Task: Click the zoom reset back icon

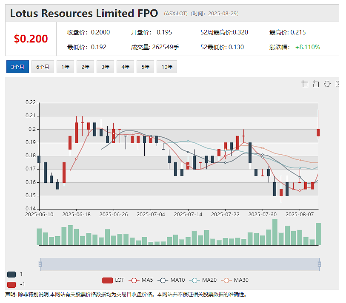Action: pyautogui.click(x=316, y=84)
